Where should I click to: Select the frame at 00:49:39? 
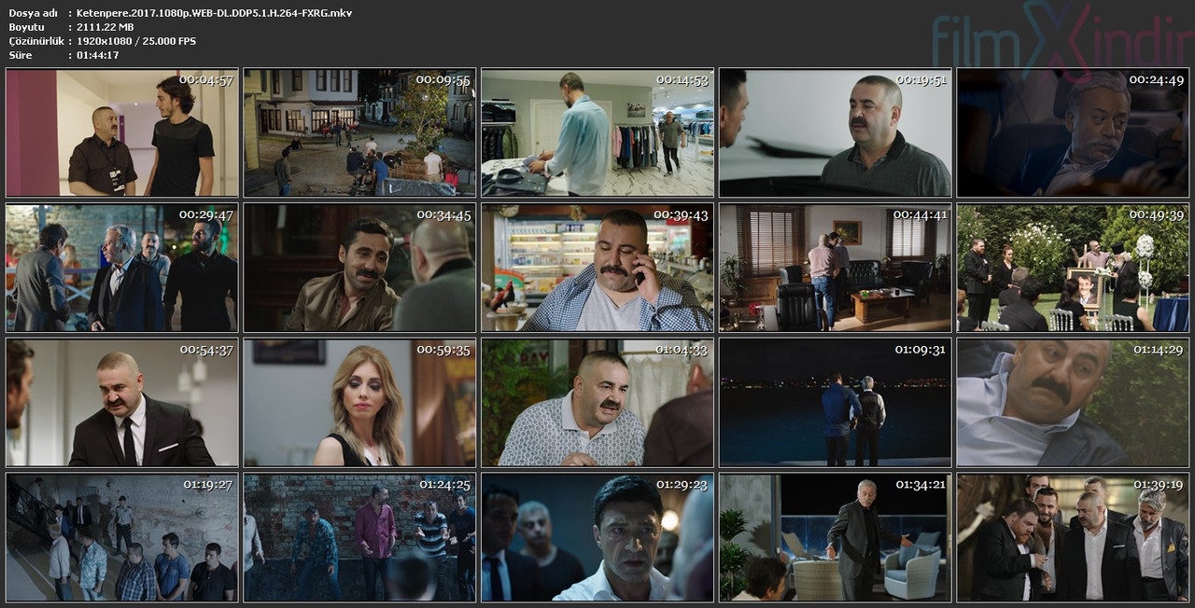(1073, 268)
